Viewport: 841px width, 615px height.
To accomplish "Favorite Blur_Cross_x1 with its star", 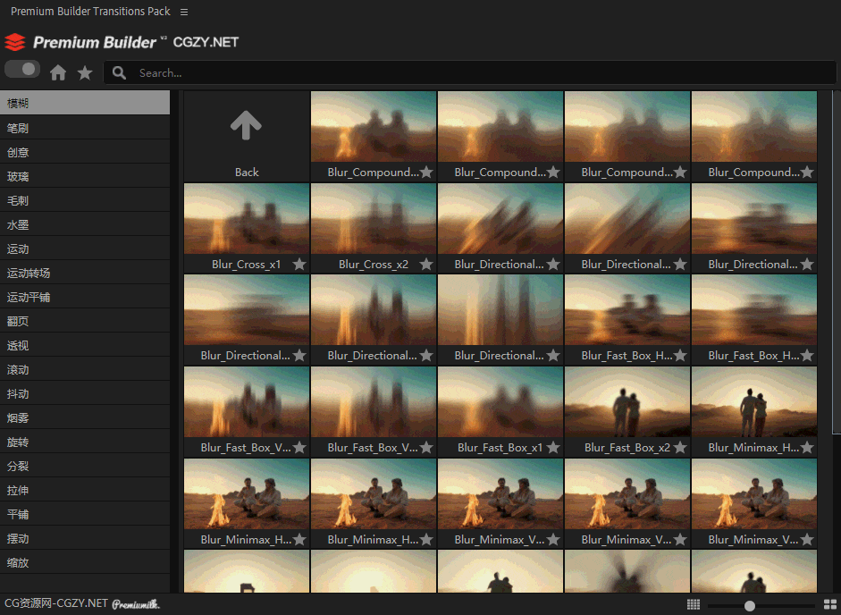I will 299,264.
